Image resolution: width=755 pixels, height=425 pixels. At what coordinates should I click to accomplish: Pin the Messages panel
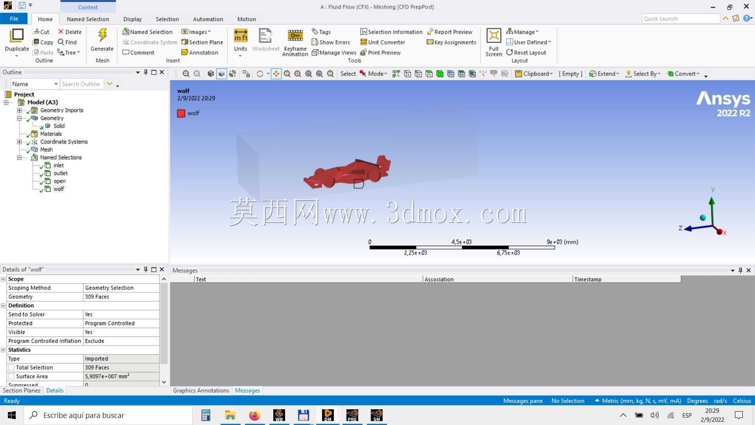coord(740,270)
